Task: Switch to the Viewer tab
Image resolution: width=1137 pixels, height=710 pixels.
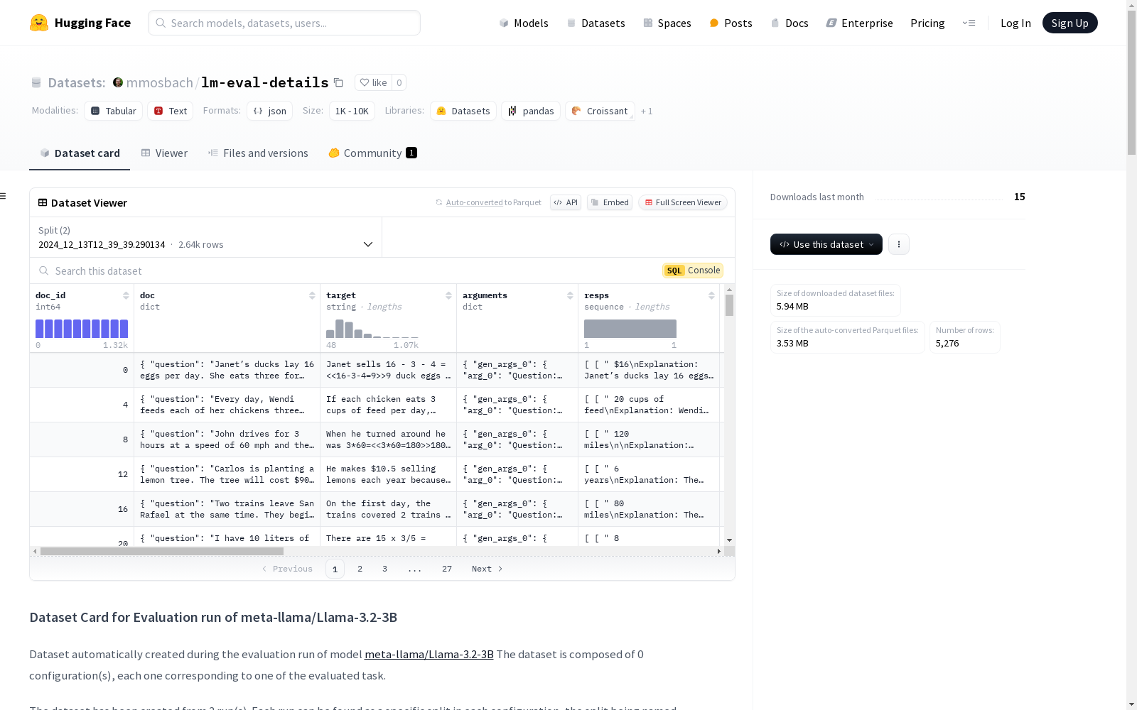Action: click(x=164, y=153)
